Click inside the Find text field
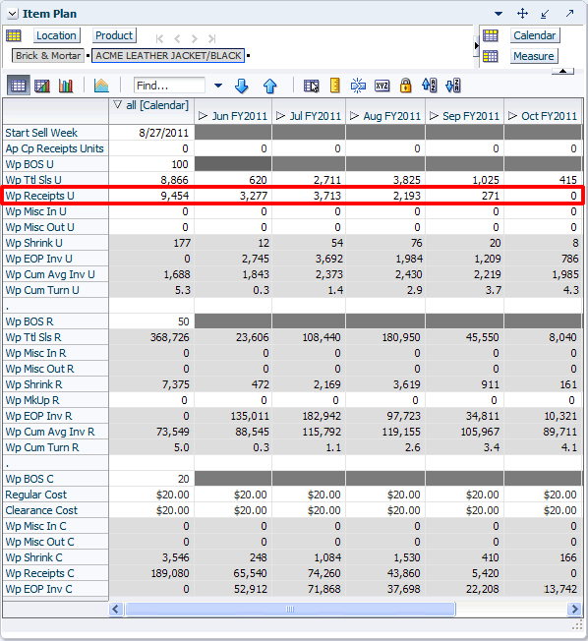Image resolution: width=588 pixels, height=641 pixels. (169, 86)
